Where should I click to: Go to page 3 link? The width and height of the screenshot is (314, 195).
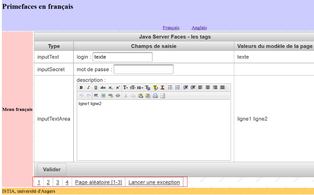pyautogui.click(x=58, y=182)
